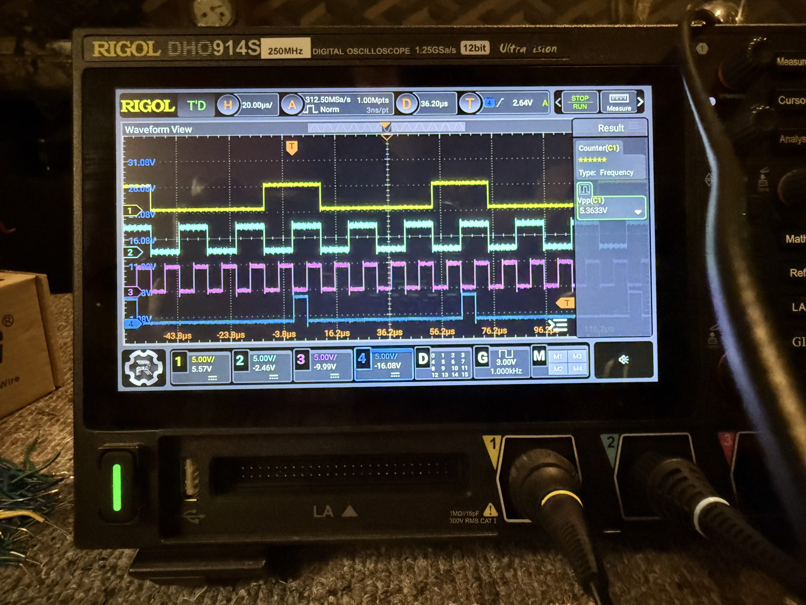Click the speaker beeper icon
The image size is (806, 605).
(x=623, y=360)
